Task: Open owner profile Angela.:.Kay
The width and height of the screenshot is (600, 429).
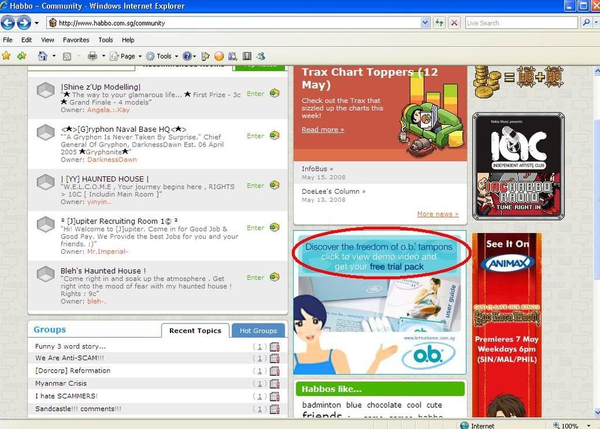Action: (x=108, y=110)
